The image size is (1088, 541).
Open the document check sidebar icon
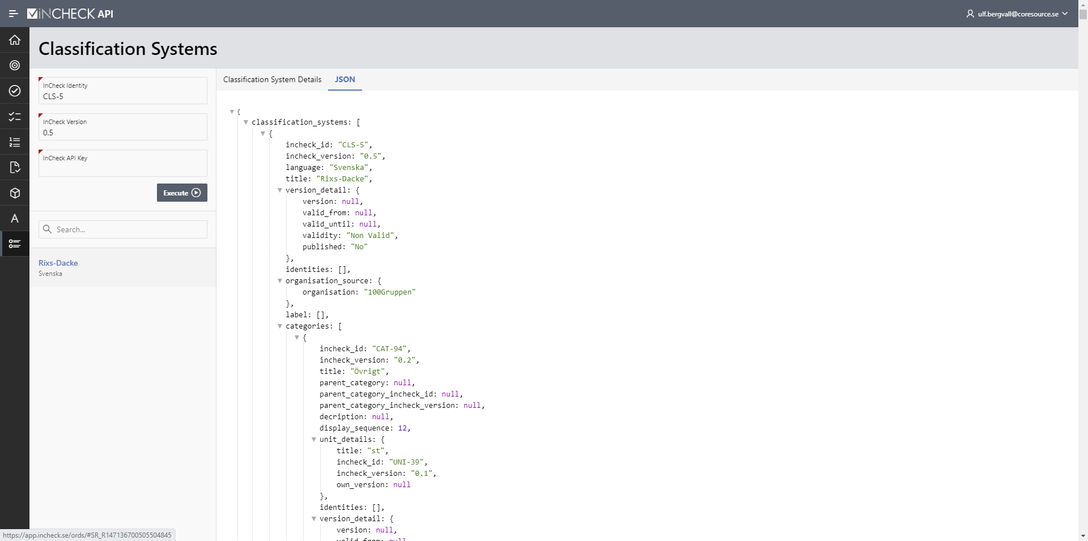pos(15,168)
